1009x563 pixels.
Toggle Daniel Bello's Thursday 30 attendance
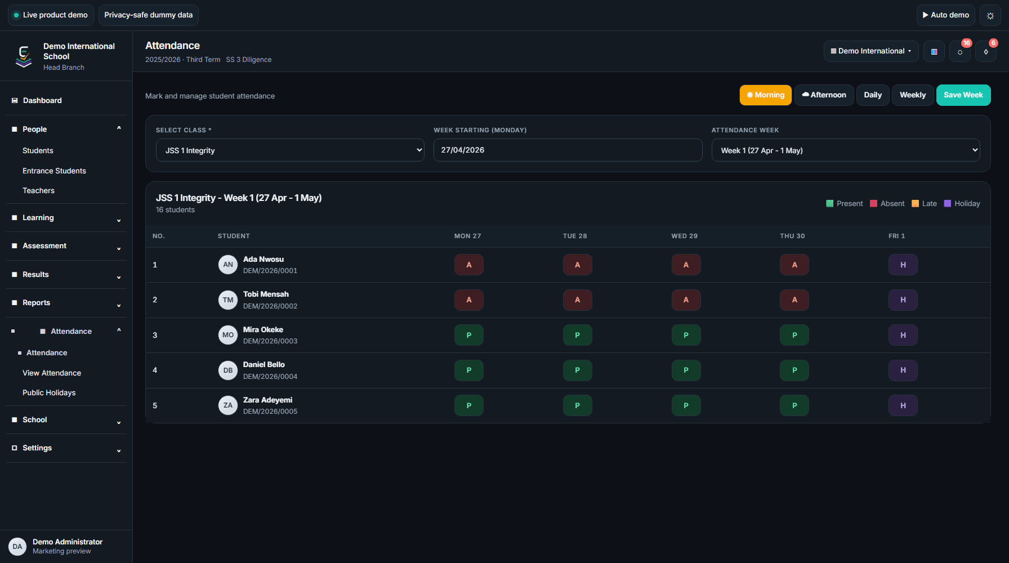(x=794, y=370)
